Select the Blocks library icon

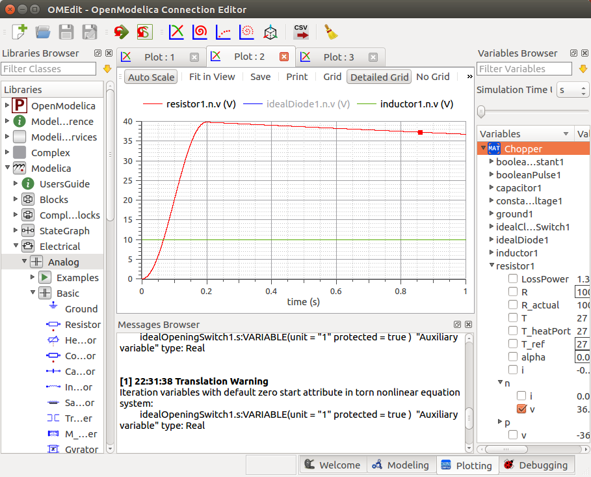28,199
